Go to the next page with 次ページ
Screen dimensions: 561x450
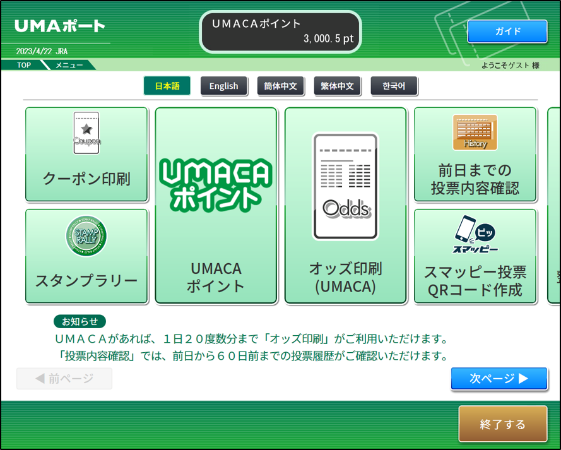click(499, 379)
